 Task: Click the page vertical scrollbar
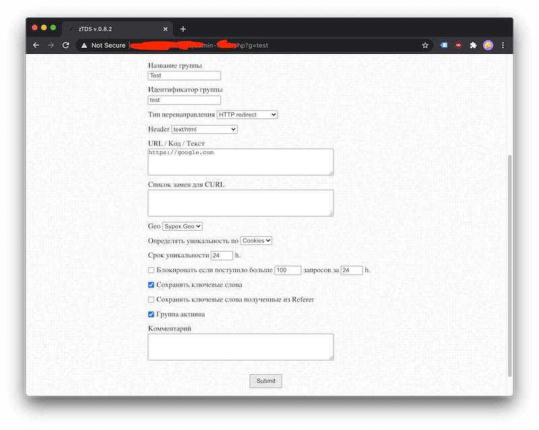click(x=509, y=262)
